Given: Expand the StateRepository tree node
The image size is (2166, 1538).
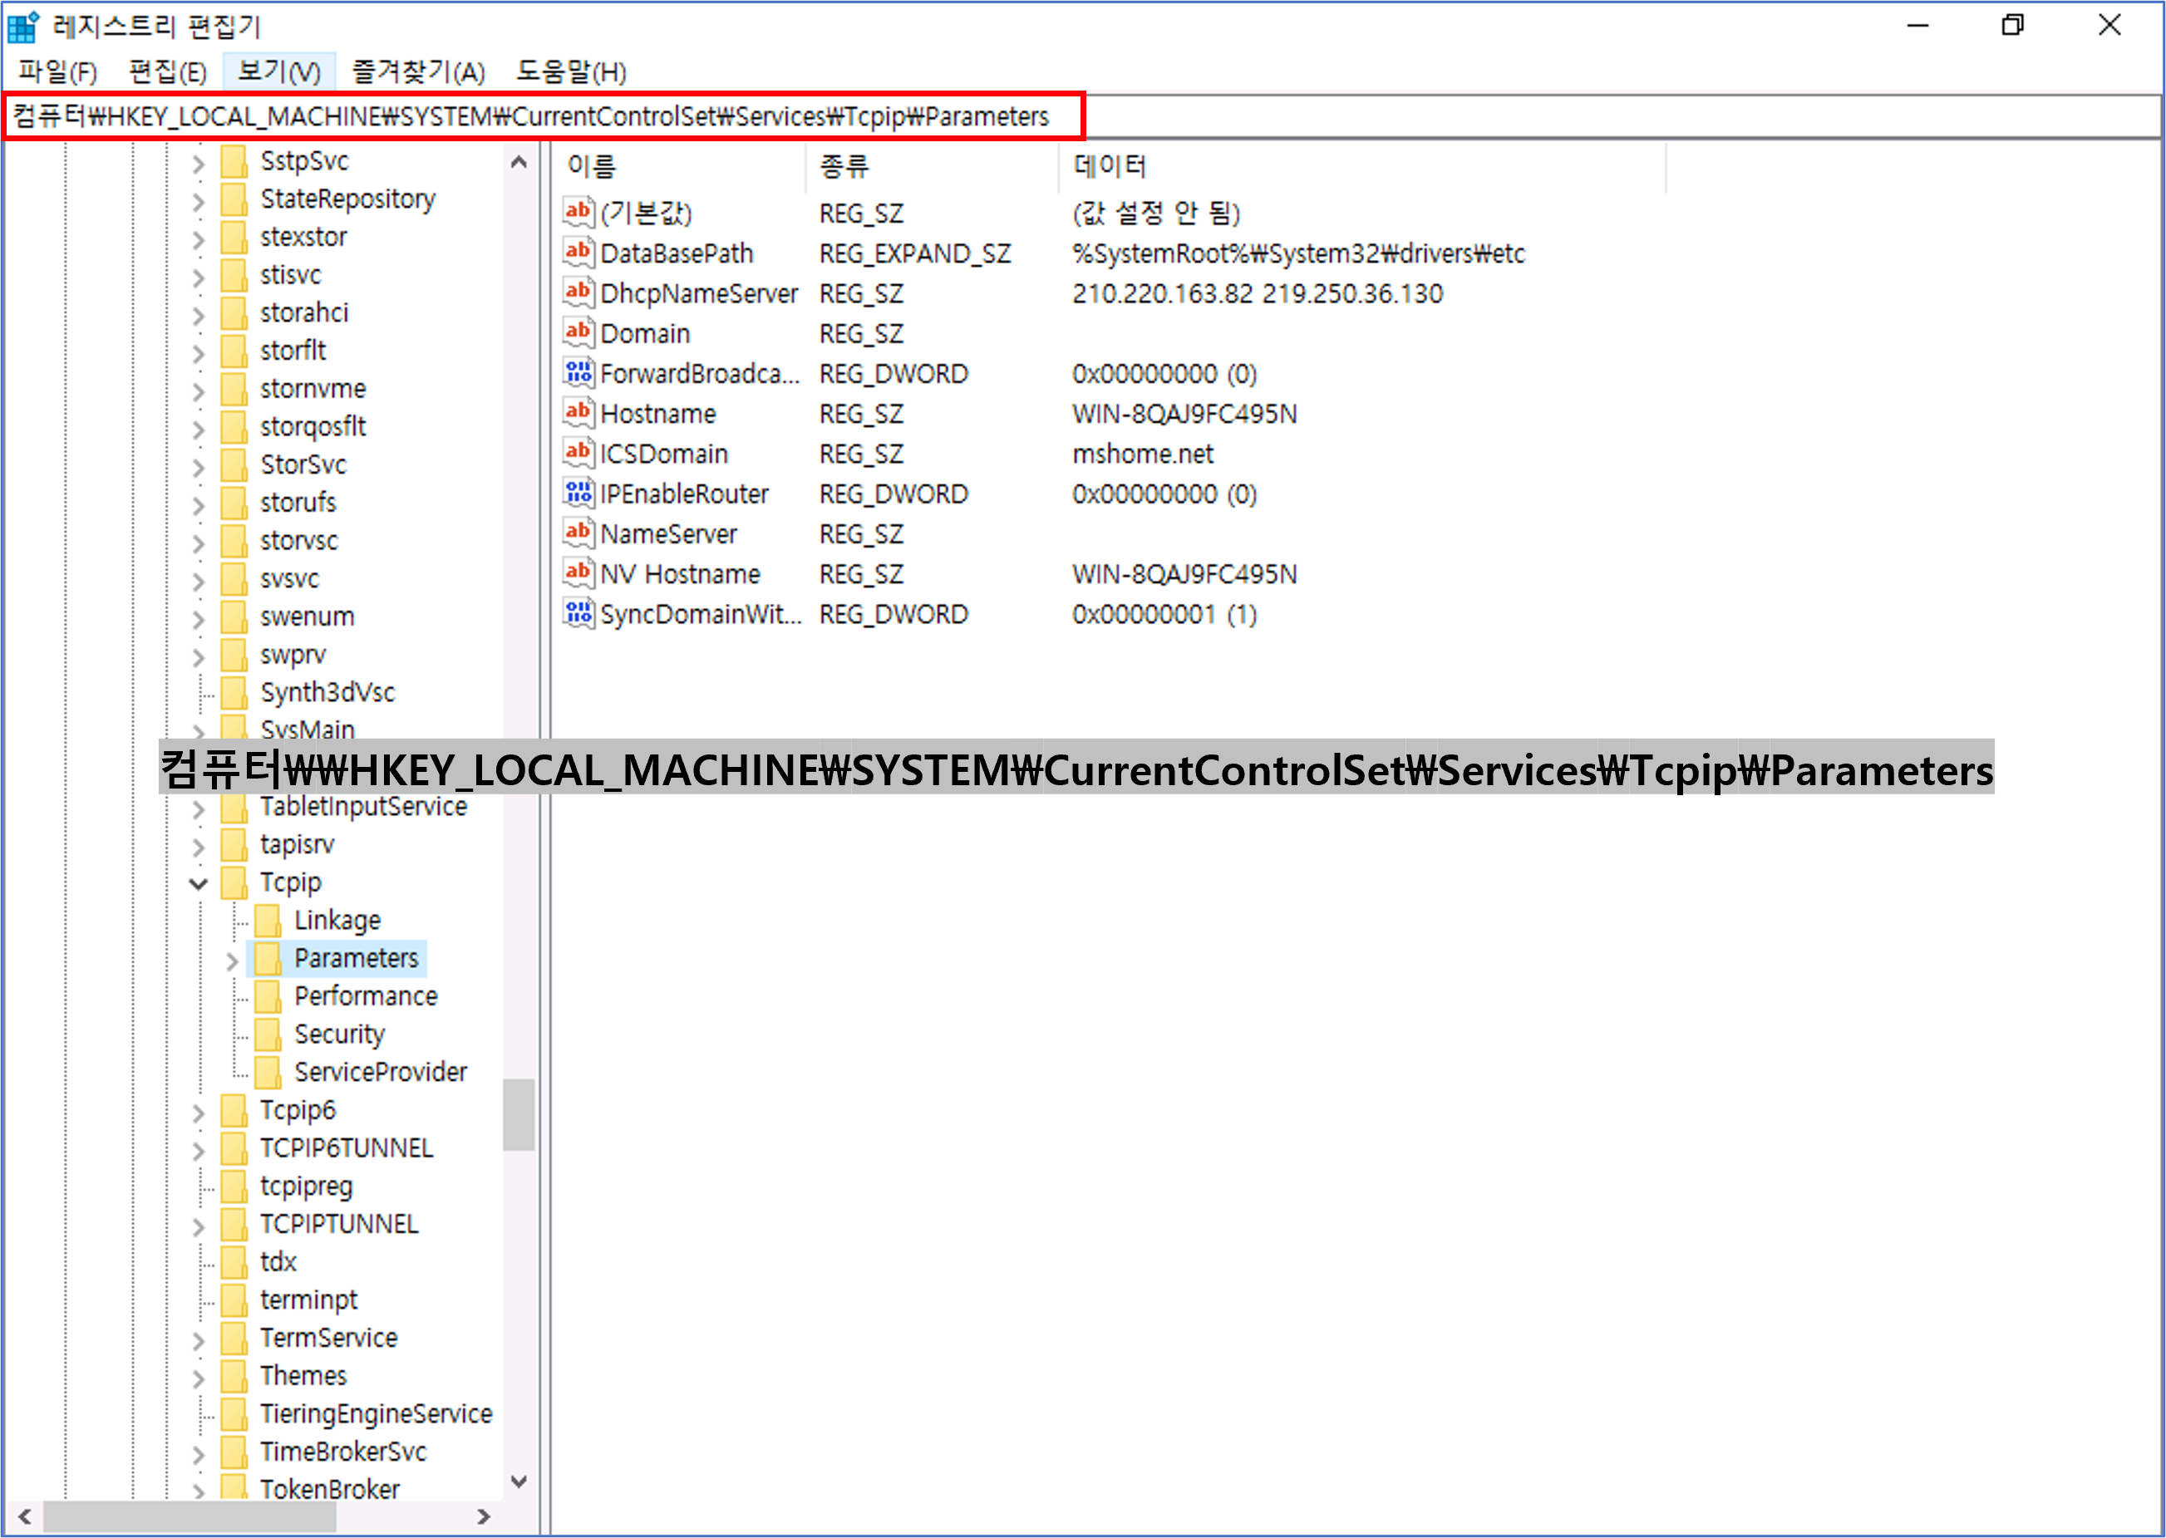Looking at the screenshot, I should 198,201.
